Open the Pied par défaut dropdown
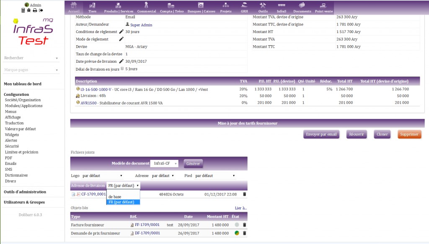The width and height of the screenshot is (429, 244). [215, 176]
